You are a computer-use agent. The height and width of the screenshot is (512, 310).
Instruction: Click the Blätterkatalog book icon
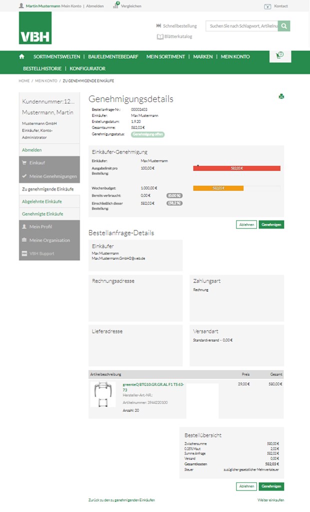(x=160, y=36)
